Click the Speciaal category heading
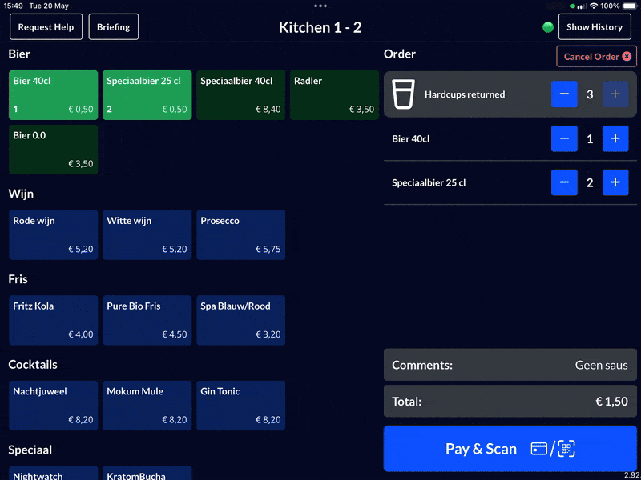Image resolution: width=641 pixels, height=480 pixels. point(30,450)
